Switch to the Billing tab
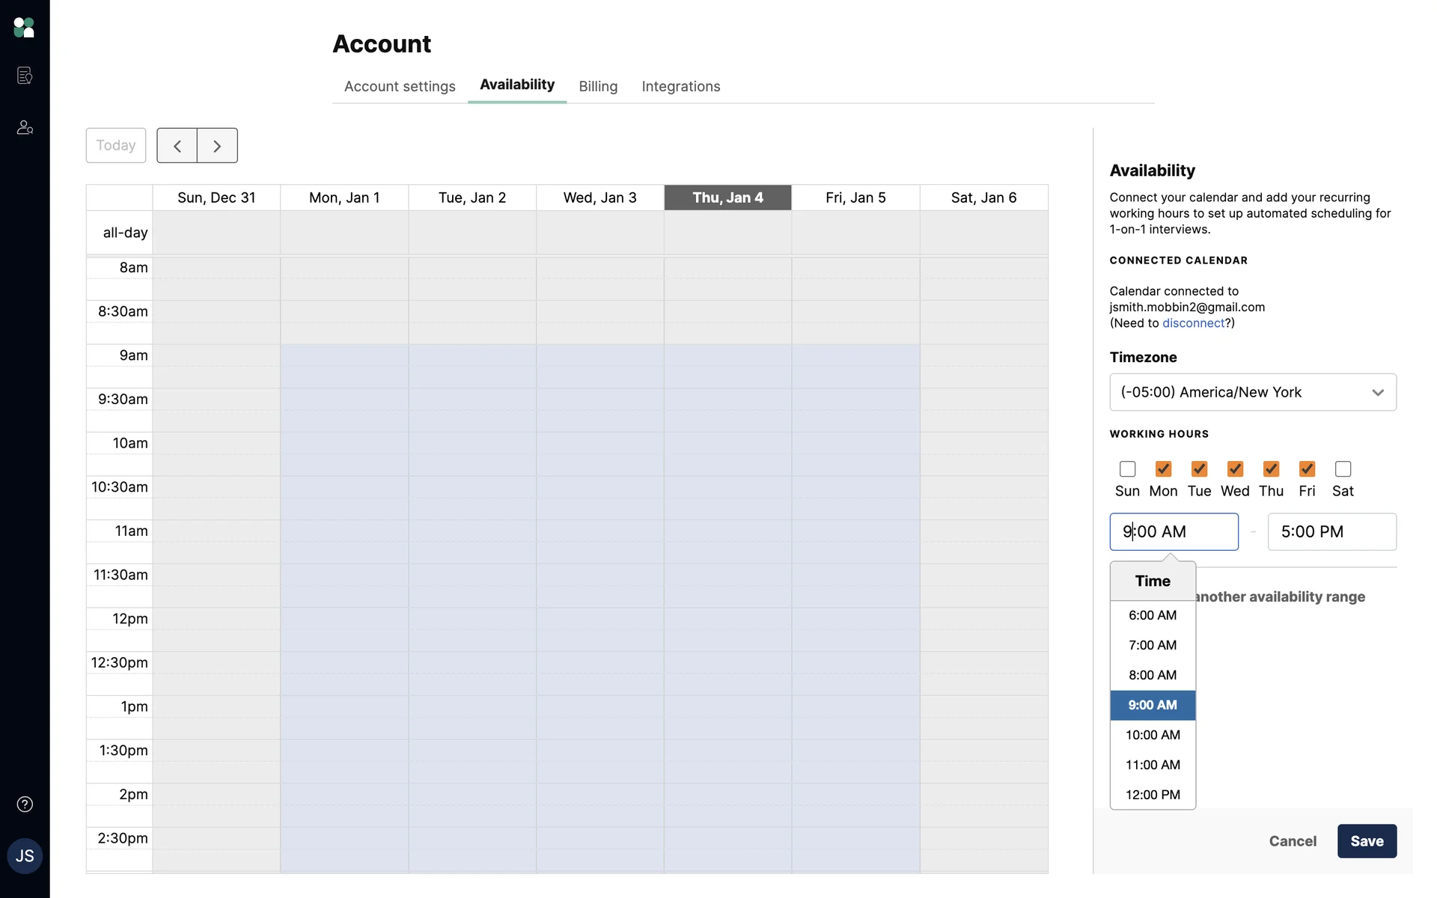 [598, 87]
